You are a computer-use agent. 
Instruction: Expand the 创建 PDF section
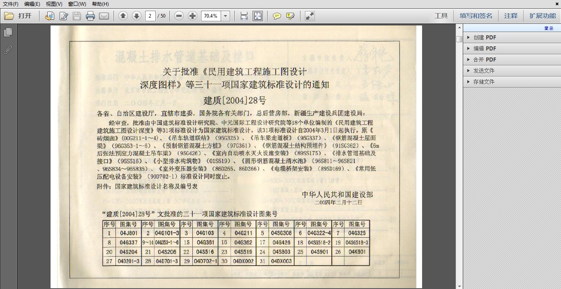tap(512, 37)
